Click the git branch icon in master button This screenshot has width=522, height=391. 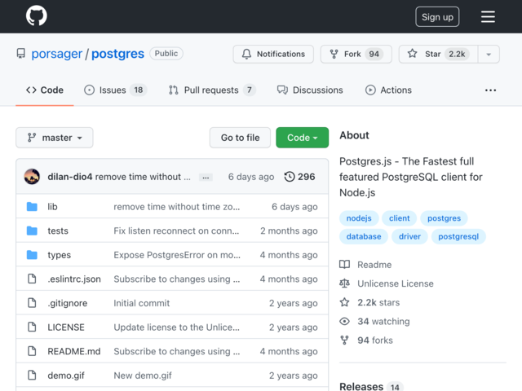click(32, 138)
